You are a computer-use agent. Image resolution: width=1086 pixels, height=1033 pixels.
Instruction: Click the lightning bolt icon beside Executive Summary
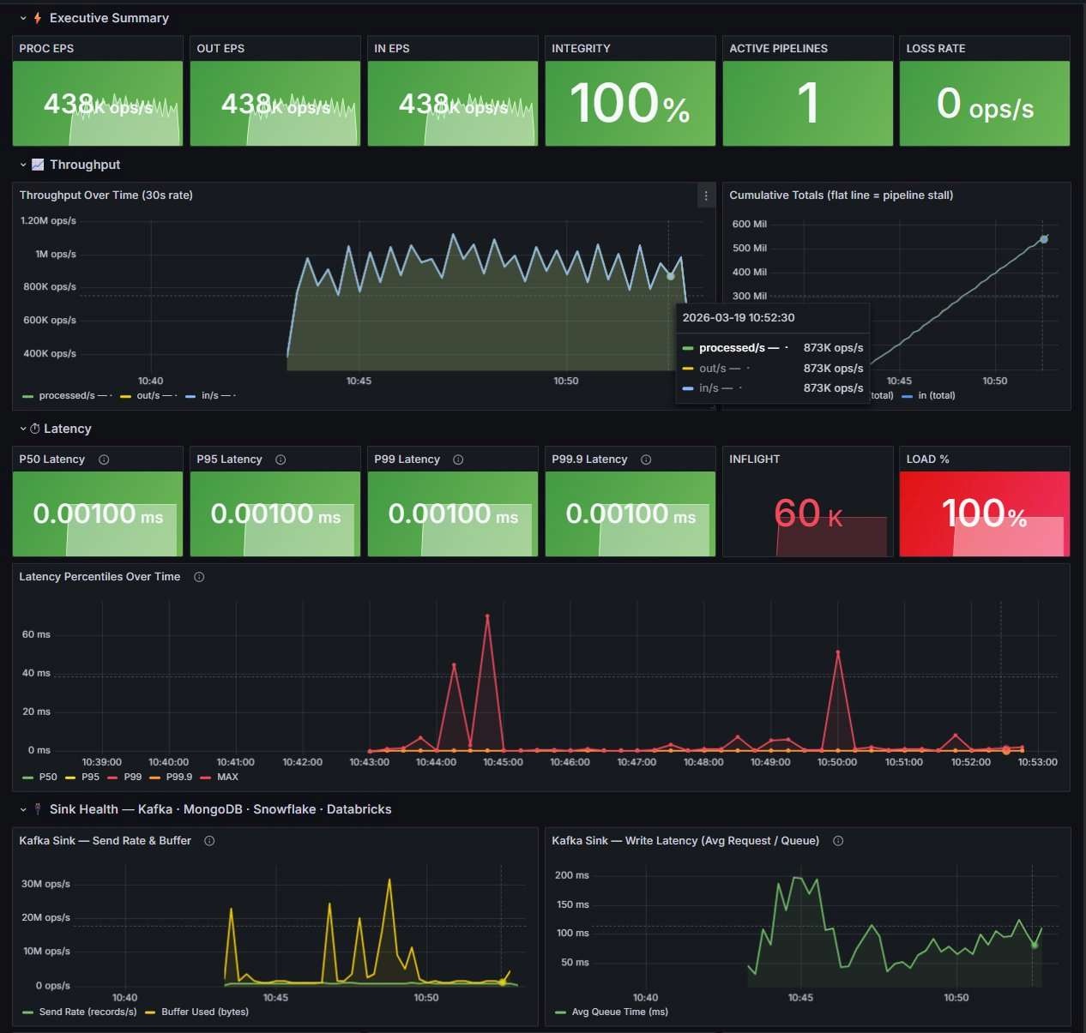38,18
